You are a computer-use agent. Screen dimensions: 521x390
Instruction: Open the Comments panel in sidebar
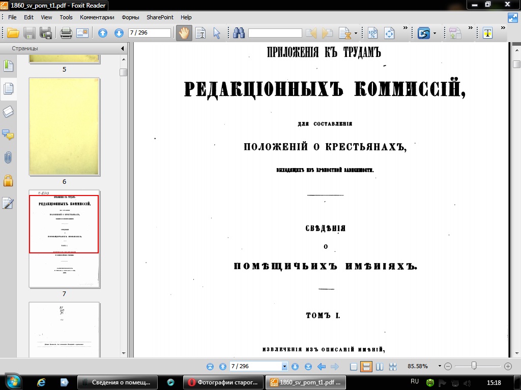pos(8,135)
